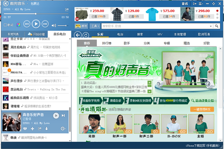
Task: Play the 真音乐好声音 station
Action: click(56, 115)
